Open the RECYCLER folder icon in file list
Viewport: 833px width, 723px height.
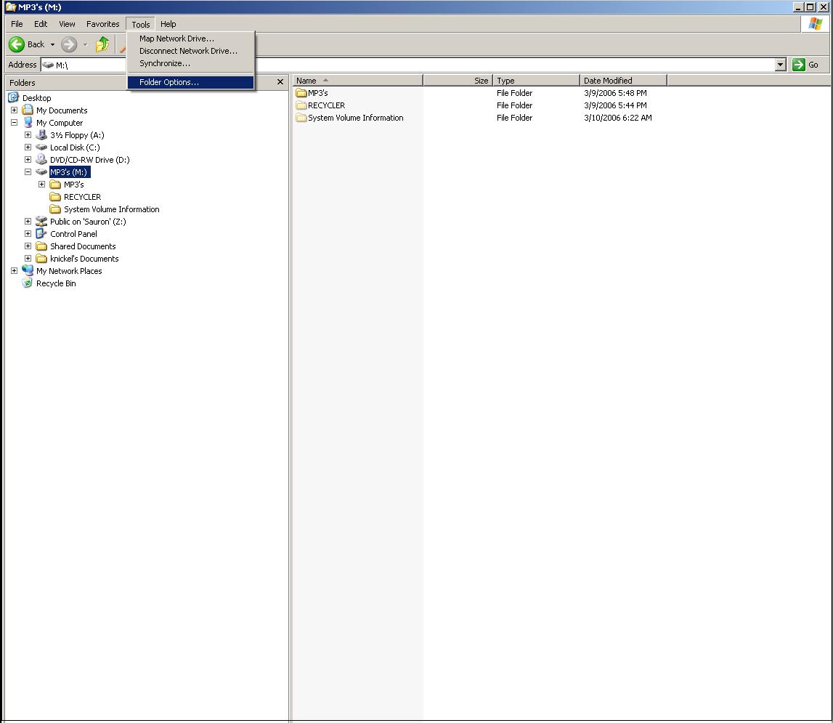tap(301, 105)
